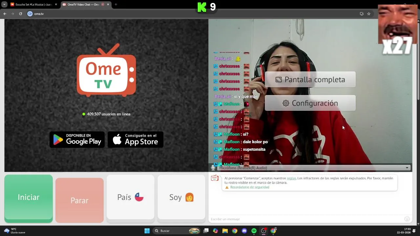The height and width of the screenshot is (236, 420).
Task: Open the tab search dropdown arrow
Action: coord(4,5)
